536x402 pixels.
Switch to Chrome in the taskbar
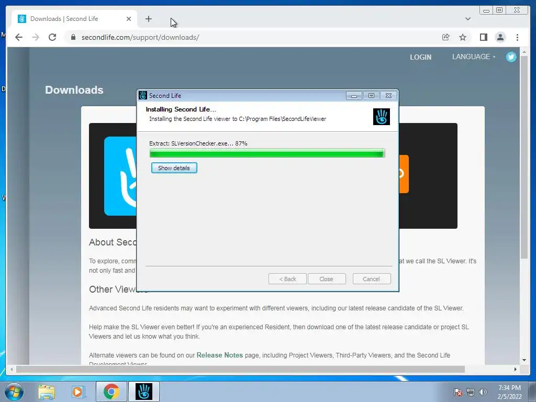click(x=111, y=392)
